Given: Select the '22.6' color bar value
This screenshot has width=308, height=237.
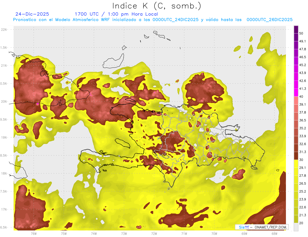Looking at the screenshot, I should [303, 207].
